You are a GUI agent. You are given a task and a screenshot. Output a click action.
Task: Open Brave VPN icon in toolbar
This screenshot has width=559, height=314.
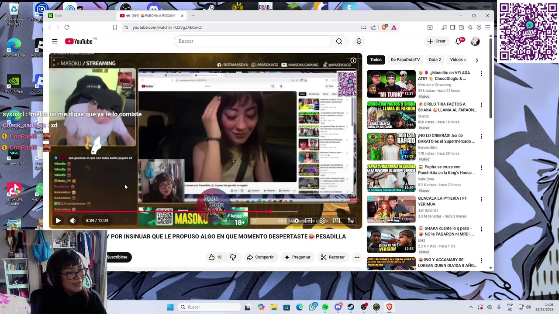(479, 27)
